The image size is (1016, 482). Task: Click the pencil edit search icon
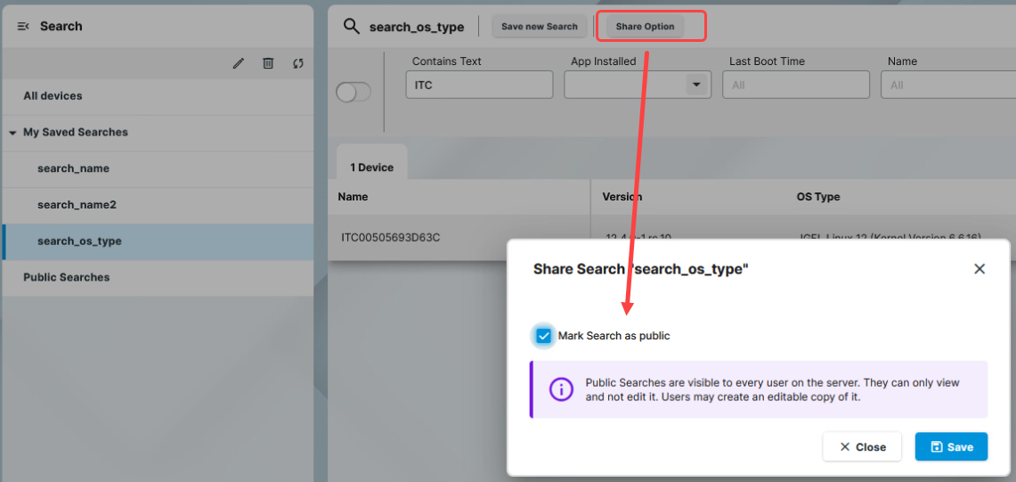pyautogui.click(x=239, y=63)
